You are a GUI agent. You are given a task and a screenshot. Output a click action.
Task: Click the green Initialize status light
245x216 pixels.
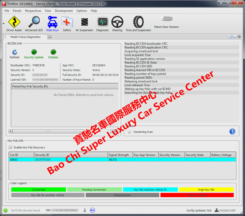pos(53,51)
